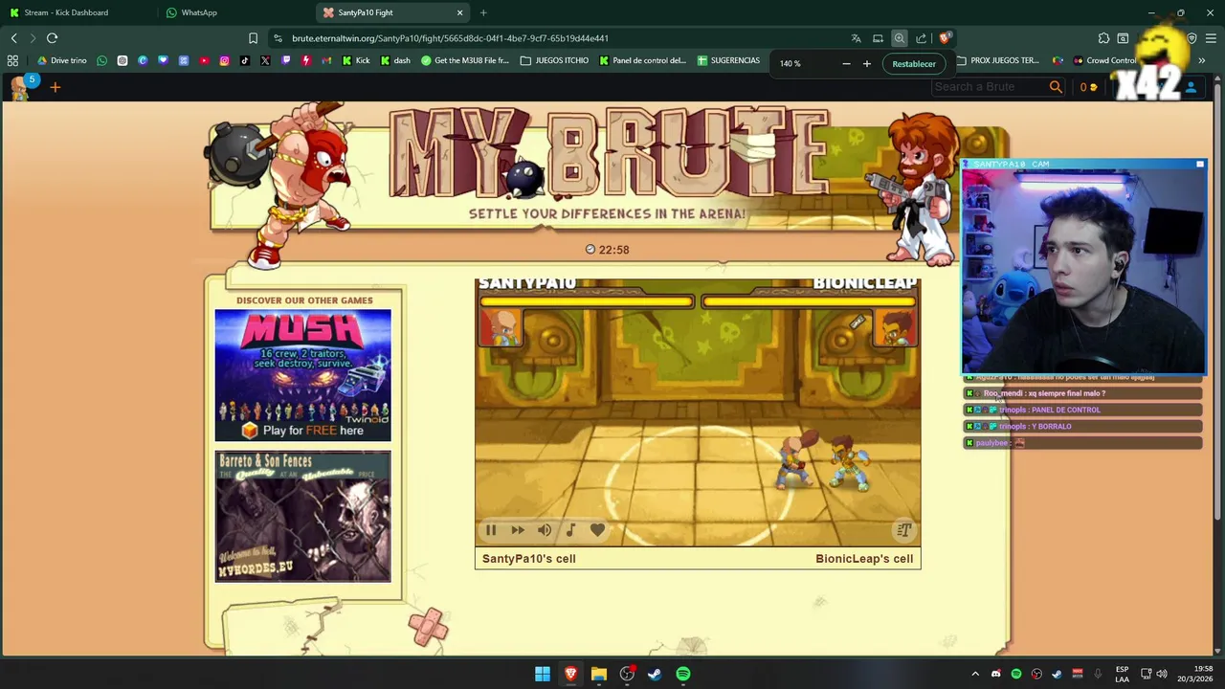Open the Drive trino bookmark
The width and height of the screenshot is (1225, 689).
click(x=61, y=60)
